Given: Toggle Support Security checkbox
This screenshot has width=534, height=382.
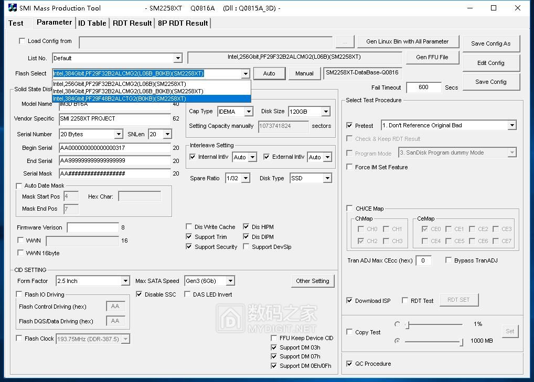Looking at the screenshot, I should [189, 247].
